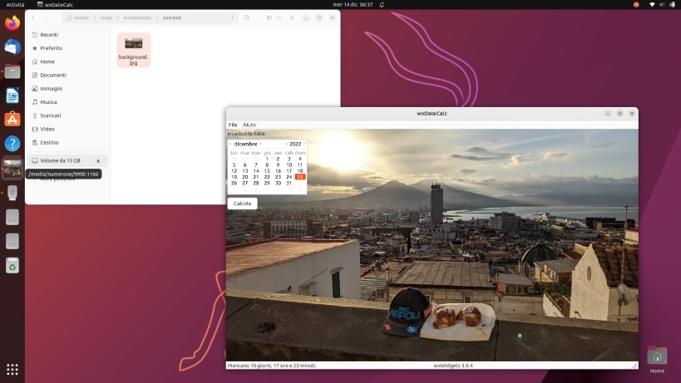Select day 20 in the calendar
The width and height of the screenshot is (681, 383).
click(245, 177)
